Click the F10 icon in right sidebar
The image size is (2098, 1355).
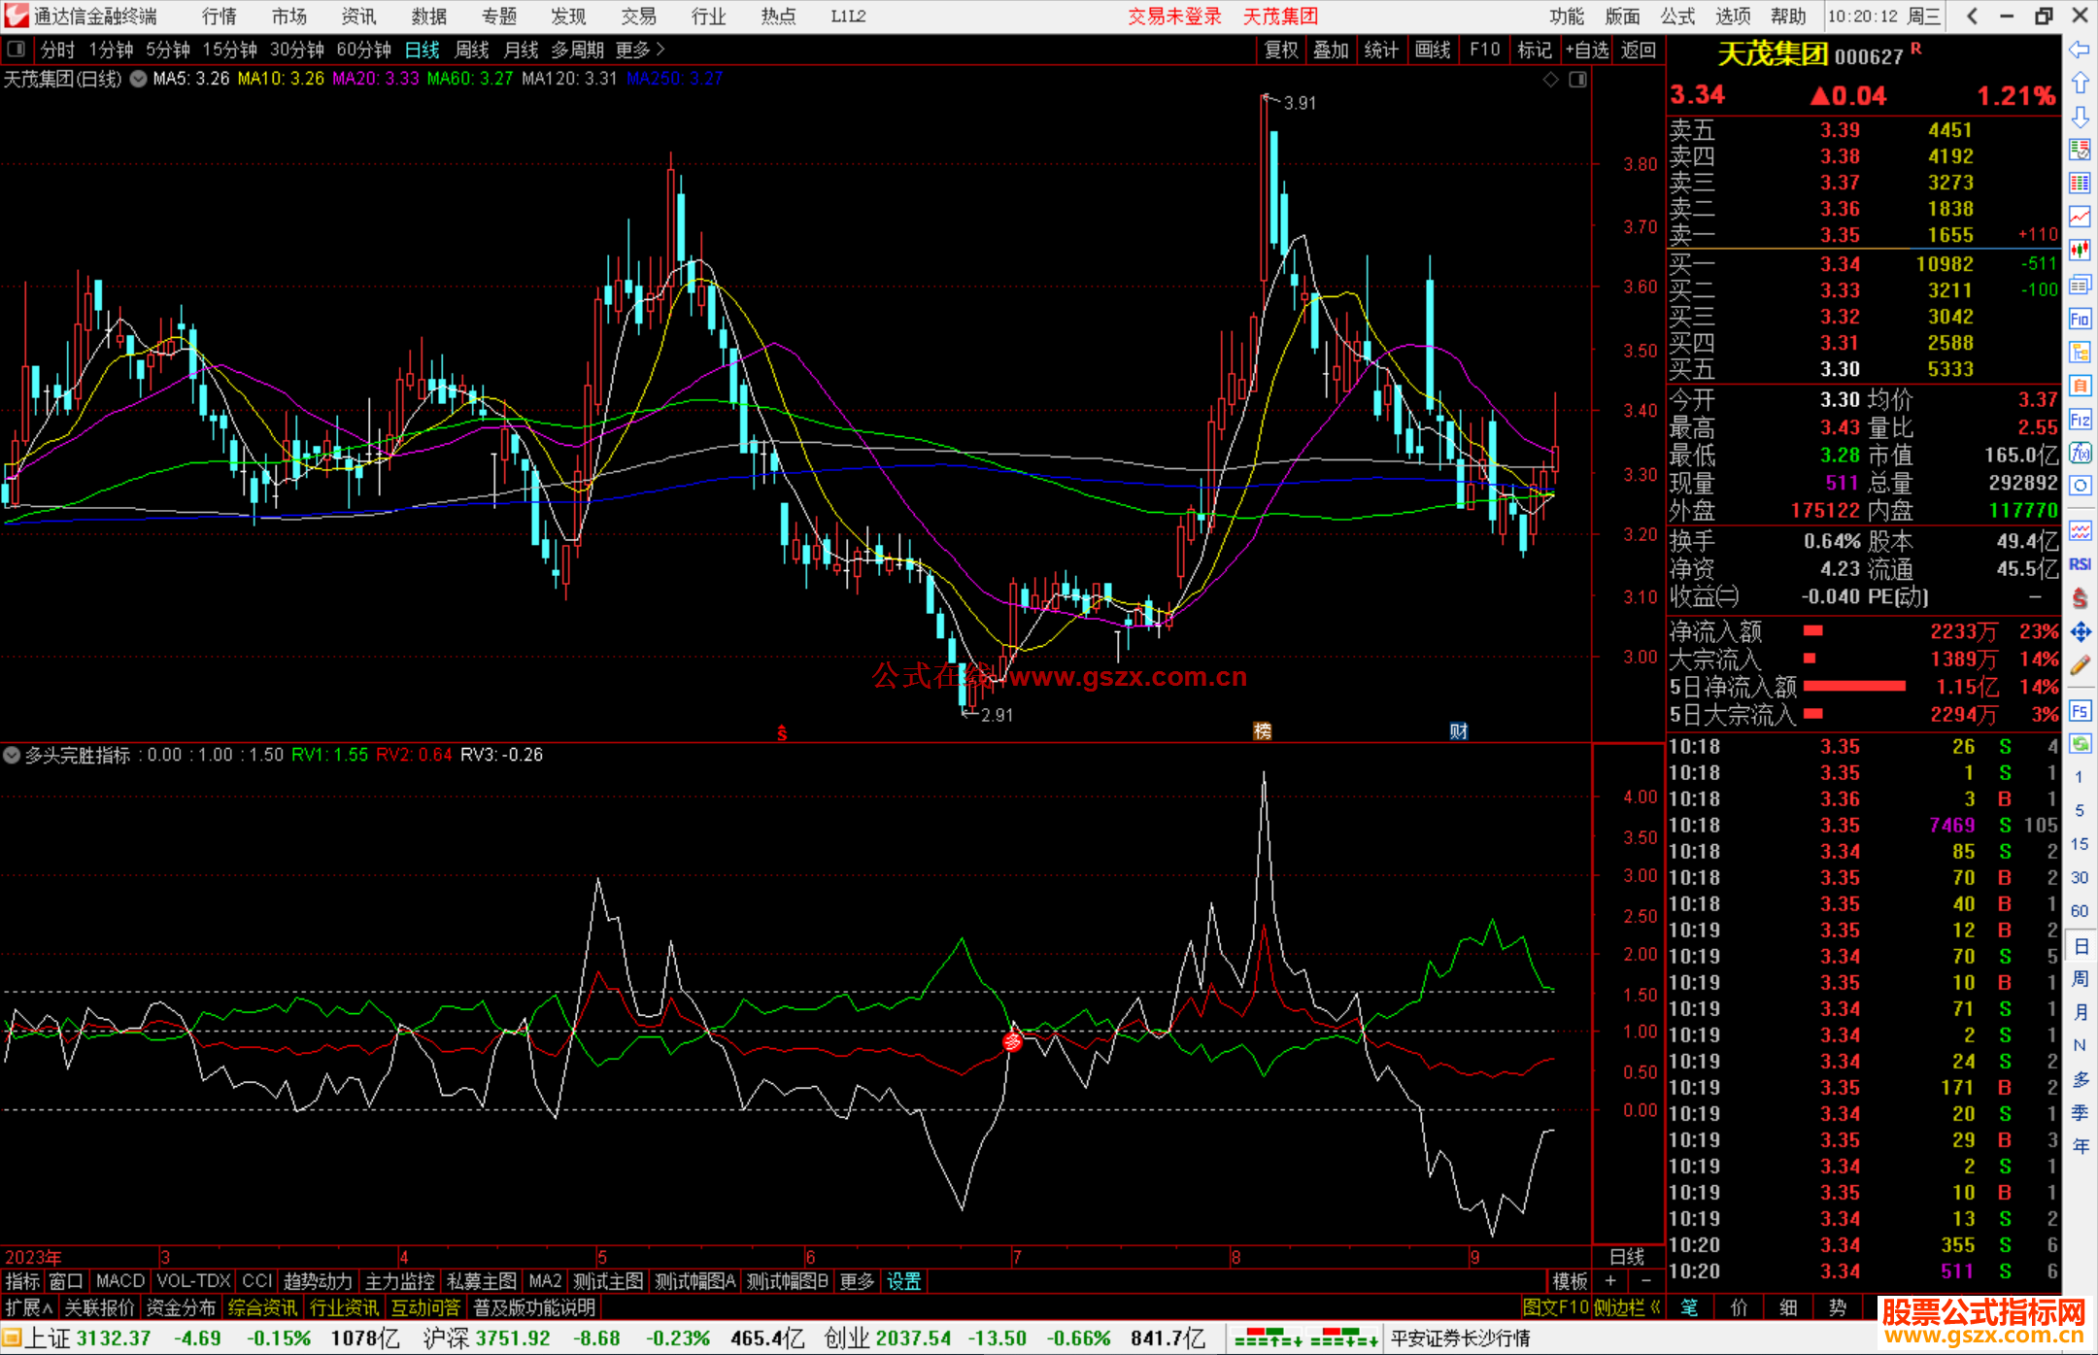click(2080, 319)
